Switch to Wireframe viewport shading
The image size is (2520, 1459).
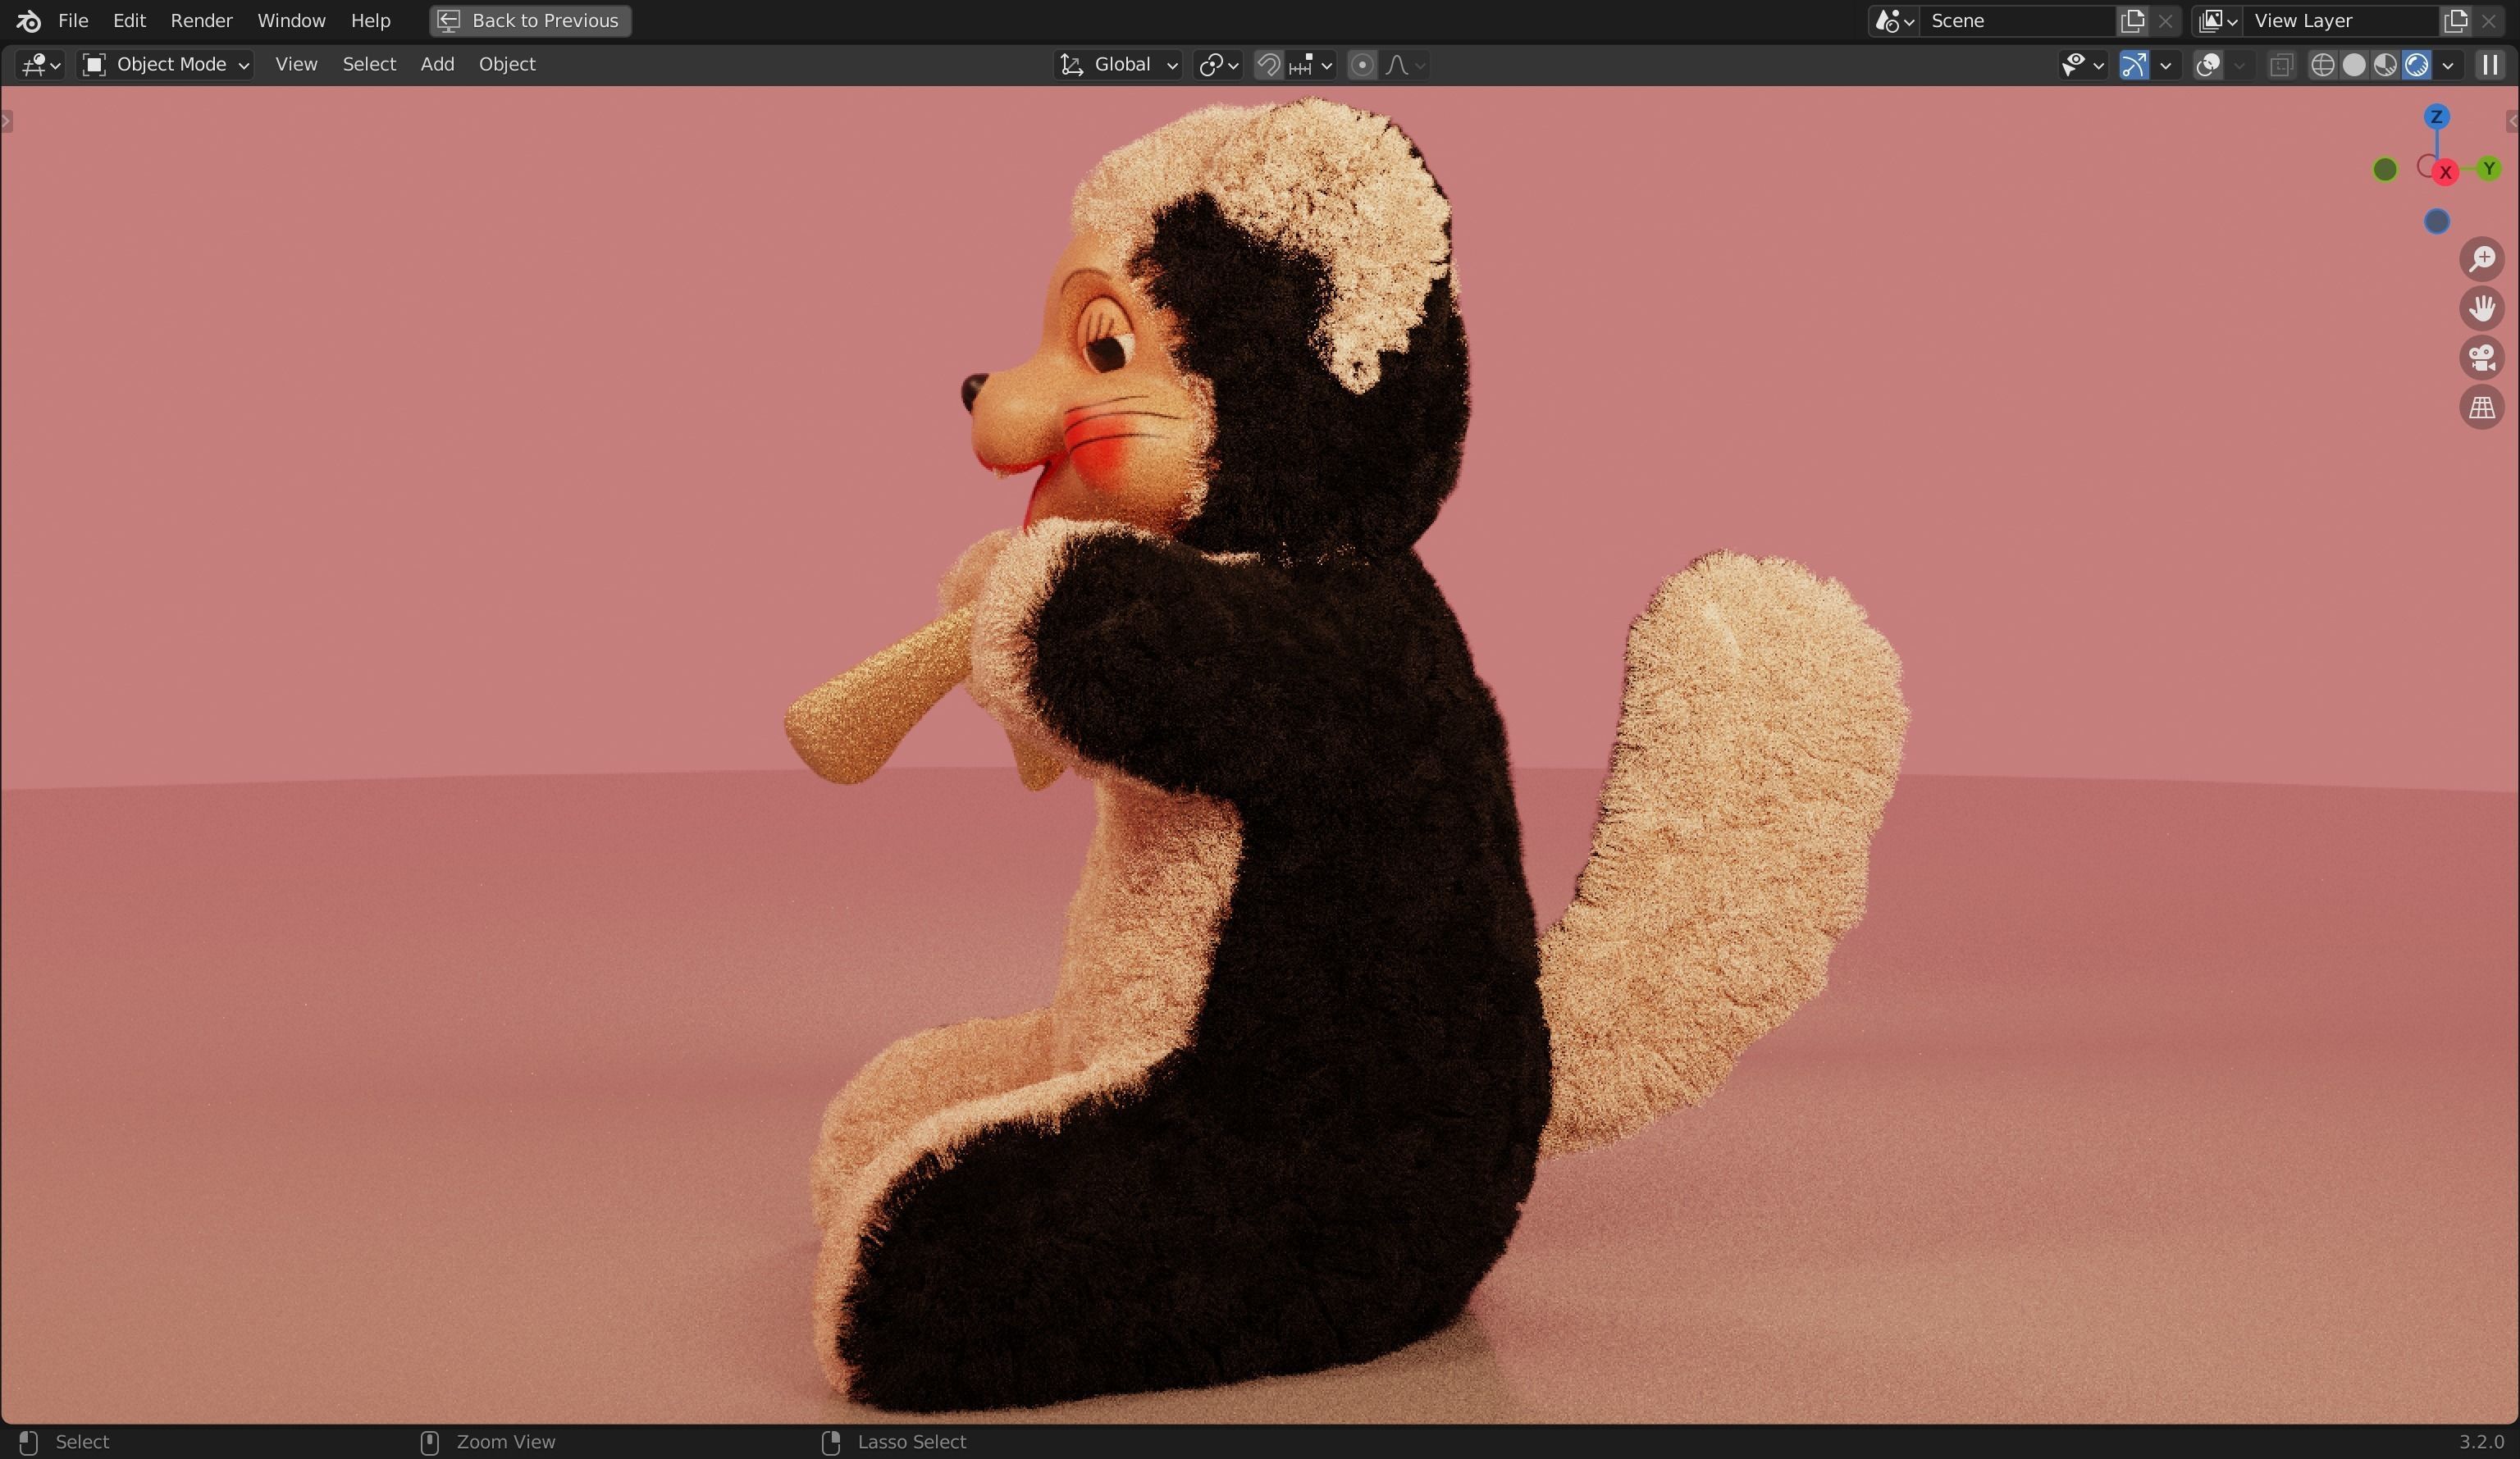[2323, 65]
